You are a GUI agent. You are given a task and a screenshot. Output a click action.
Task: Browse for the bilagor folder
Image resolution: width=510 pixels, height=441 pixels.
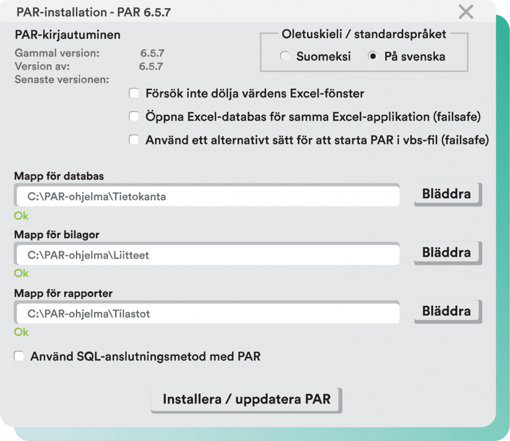(x=447, y=252)
